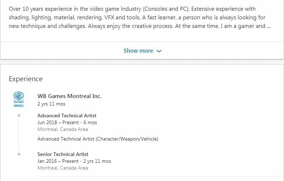Click the Show more link
The image size is (284, 181).
pos(138,51)
